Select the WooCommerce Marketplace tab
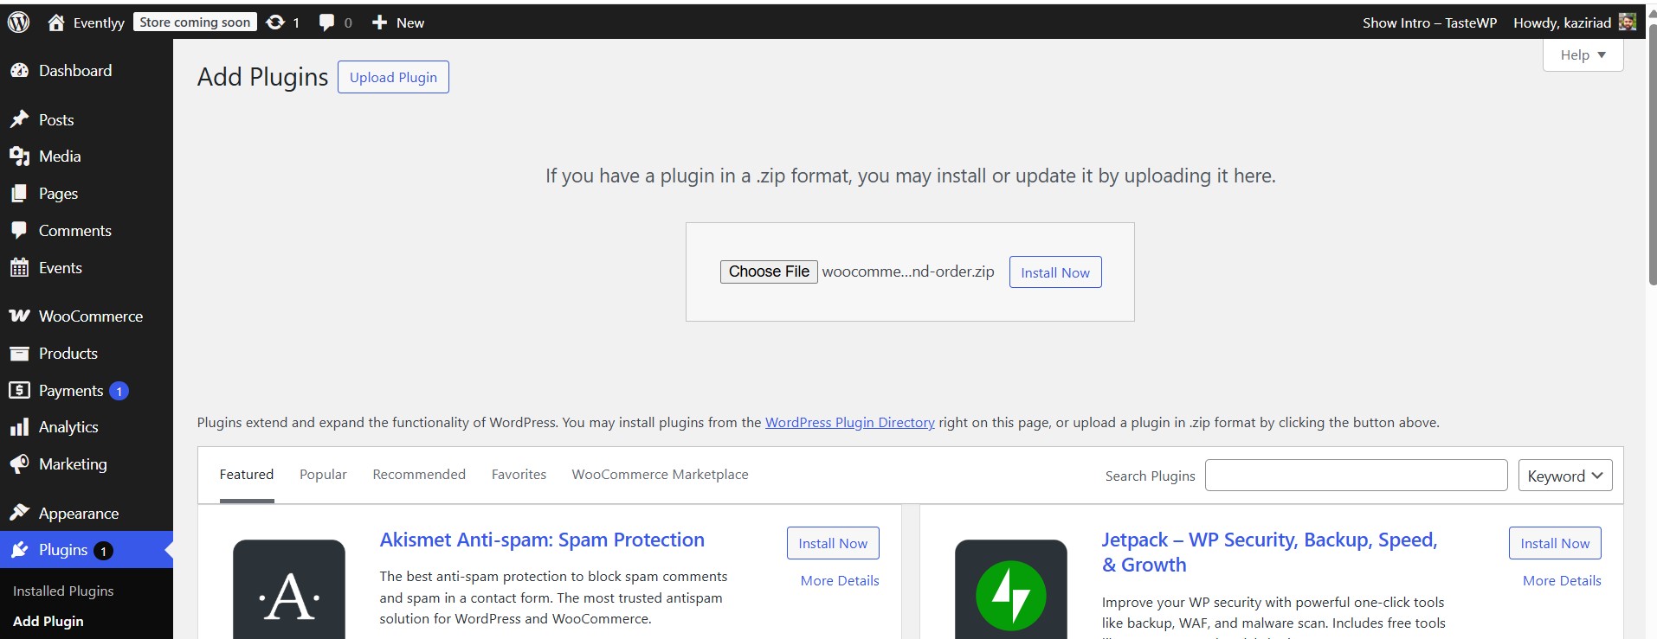 (x=660, y=475)
